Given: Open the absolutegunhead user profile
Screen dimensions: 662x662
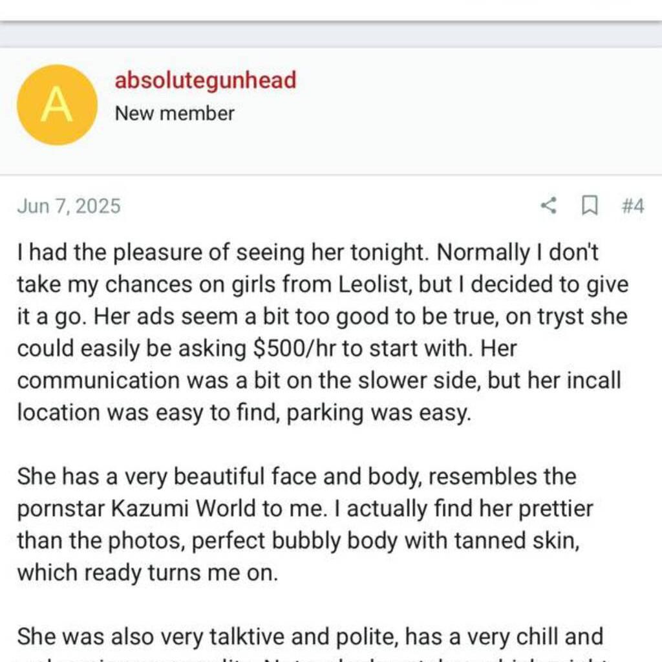Looking at the screenshot, I should coord(205,80).
